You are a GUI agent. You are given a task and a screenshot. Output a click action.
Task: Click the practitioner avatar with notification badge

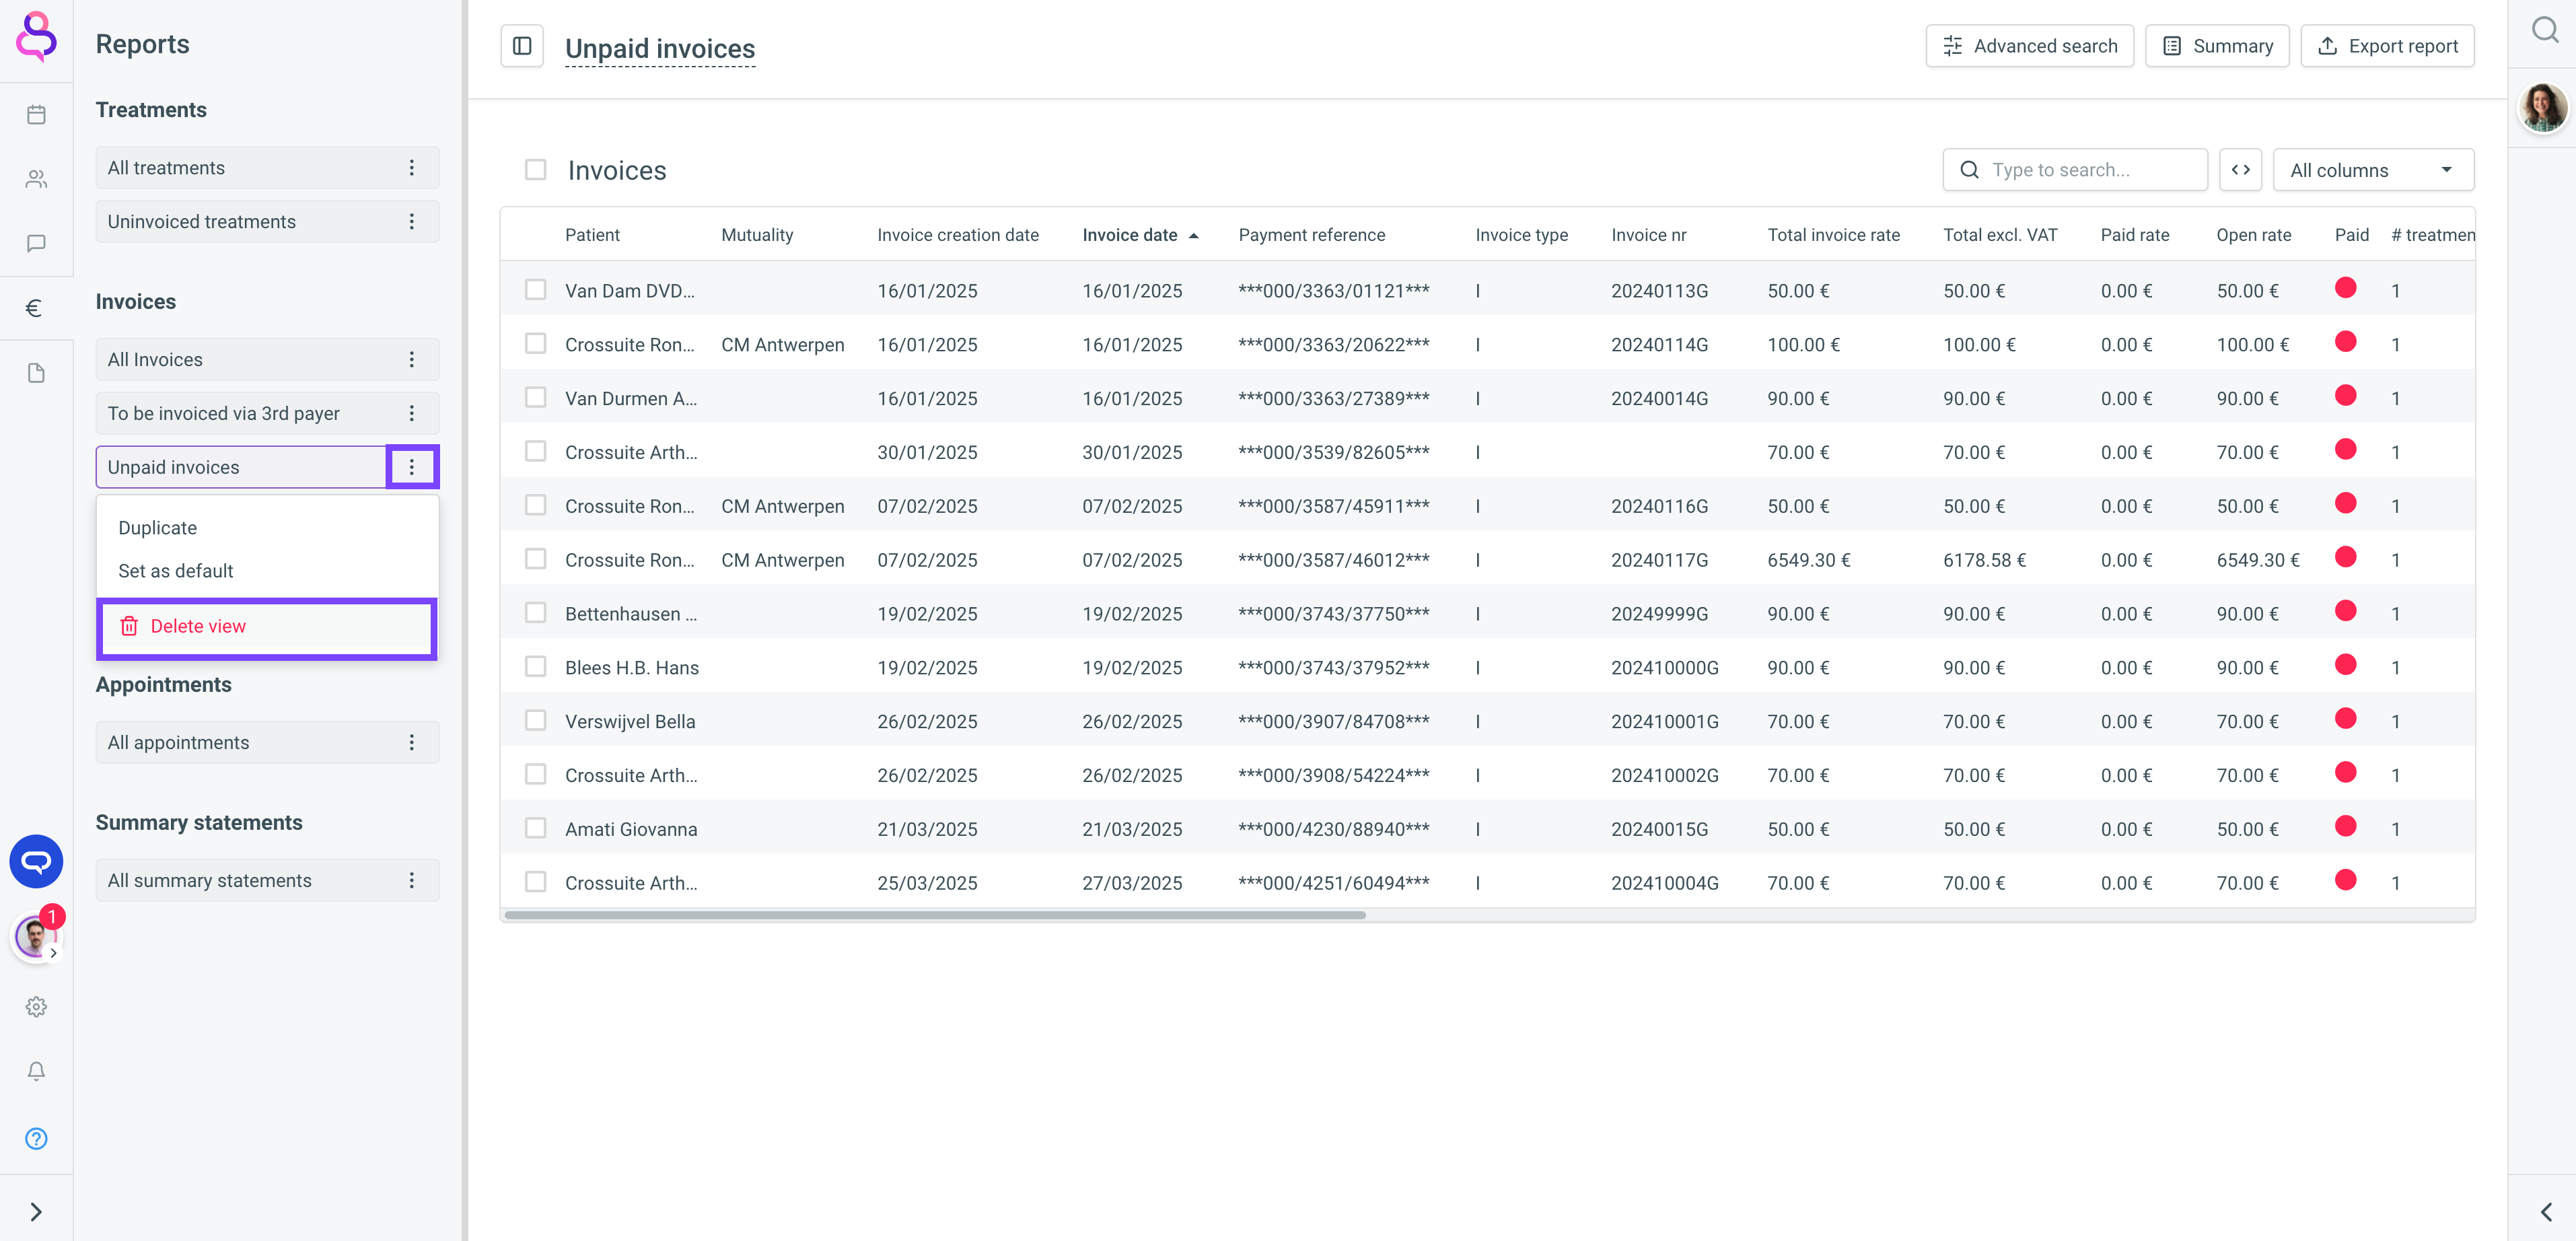(x=36, y=936)
